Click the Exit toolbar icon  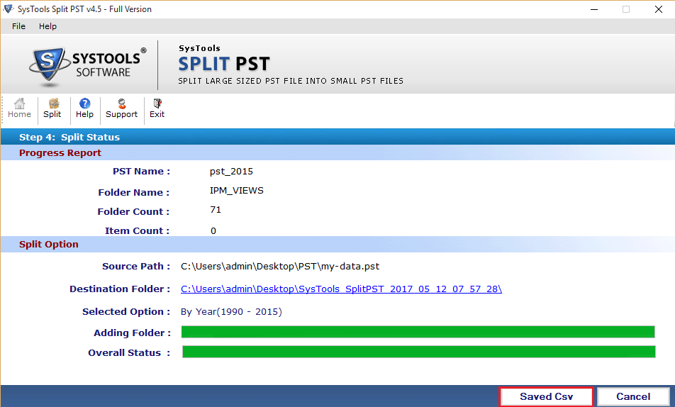click(157, 108)
